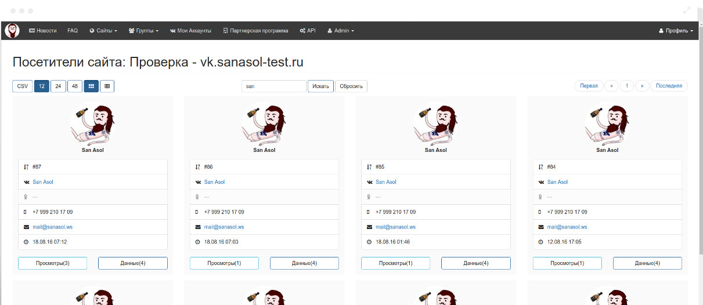
Task: Open Просмотры(3) on card #87
Action: (x=53, y=263)
